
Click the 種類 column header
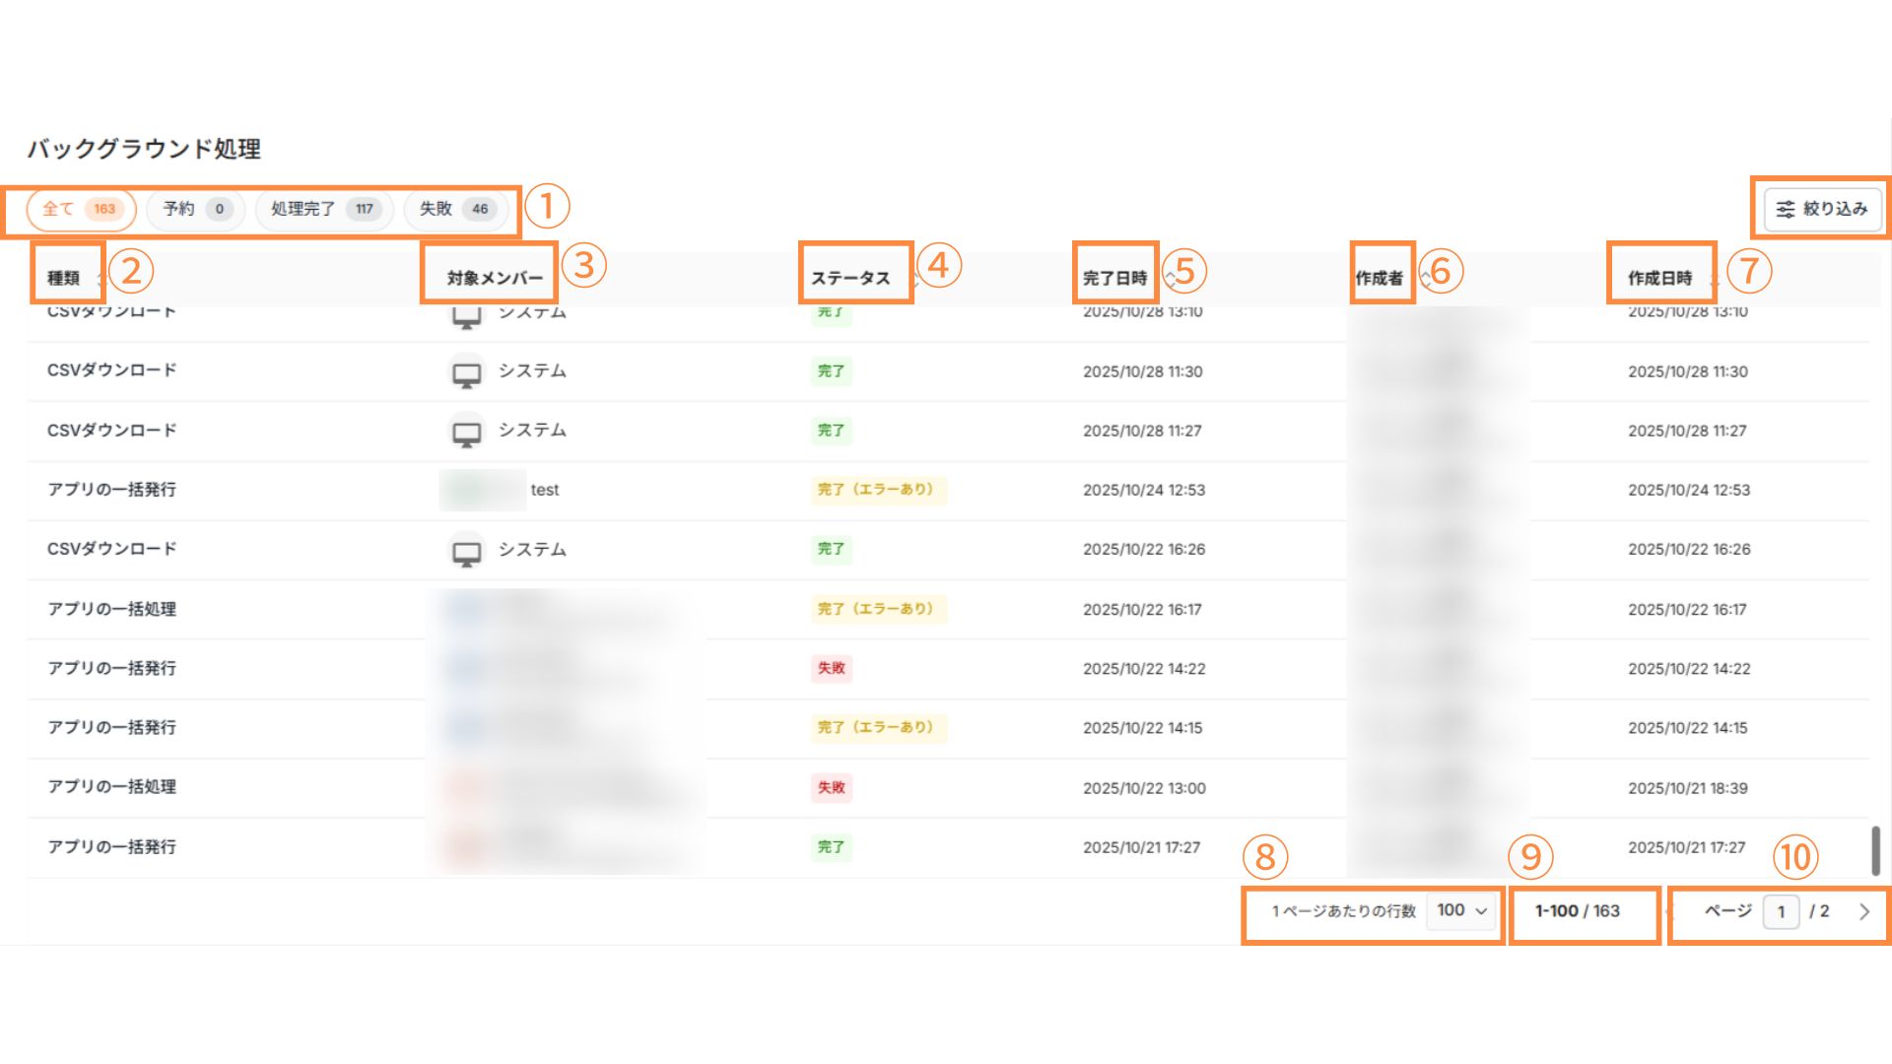click(x=64, y=278)
